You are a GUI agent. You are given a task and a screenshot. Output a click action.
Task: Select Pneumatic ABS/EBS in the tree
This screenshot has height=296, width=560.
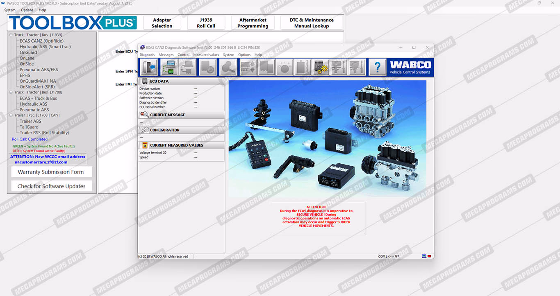tap(39, 70)
